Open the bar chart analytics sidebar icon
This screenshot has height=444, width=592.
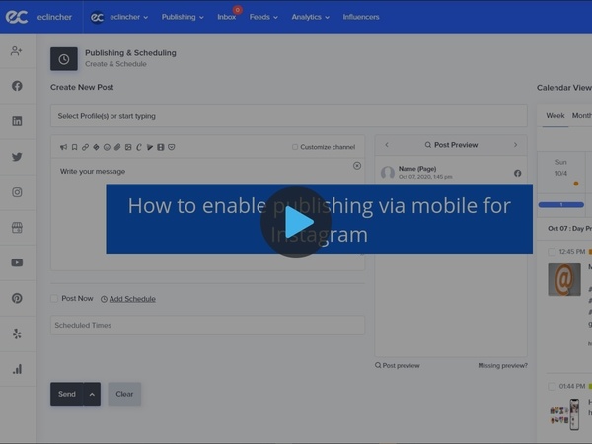[x=17, y=369]
